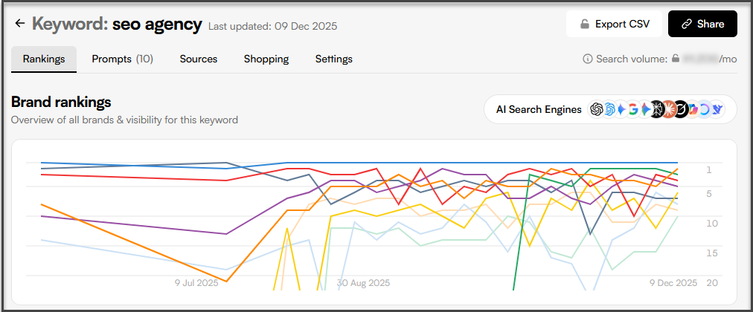Viewport: 753px width, 312px height.
Task: Click the info icon beside Search volume
Action: (x=588, y=59)
